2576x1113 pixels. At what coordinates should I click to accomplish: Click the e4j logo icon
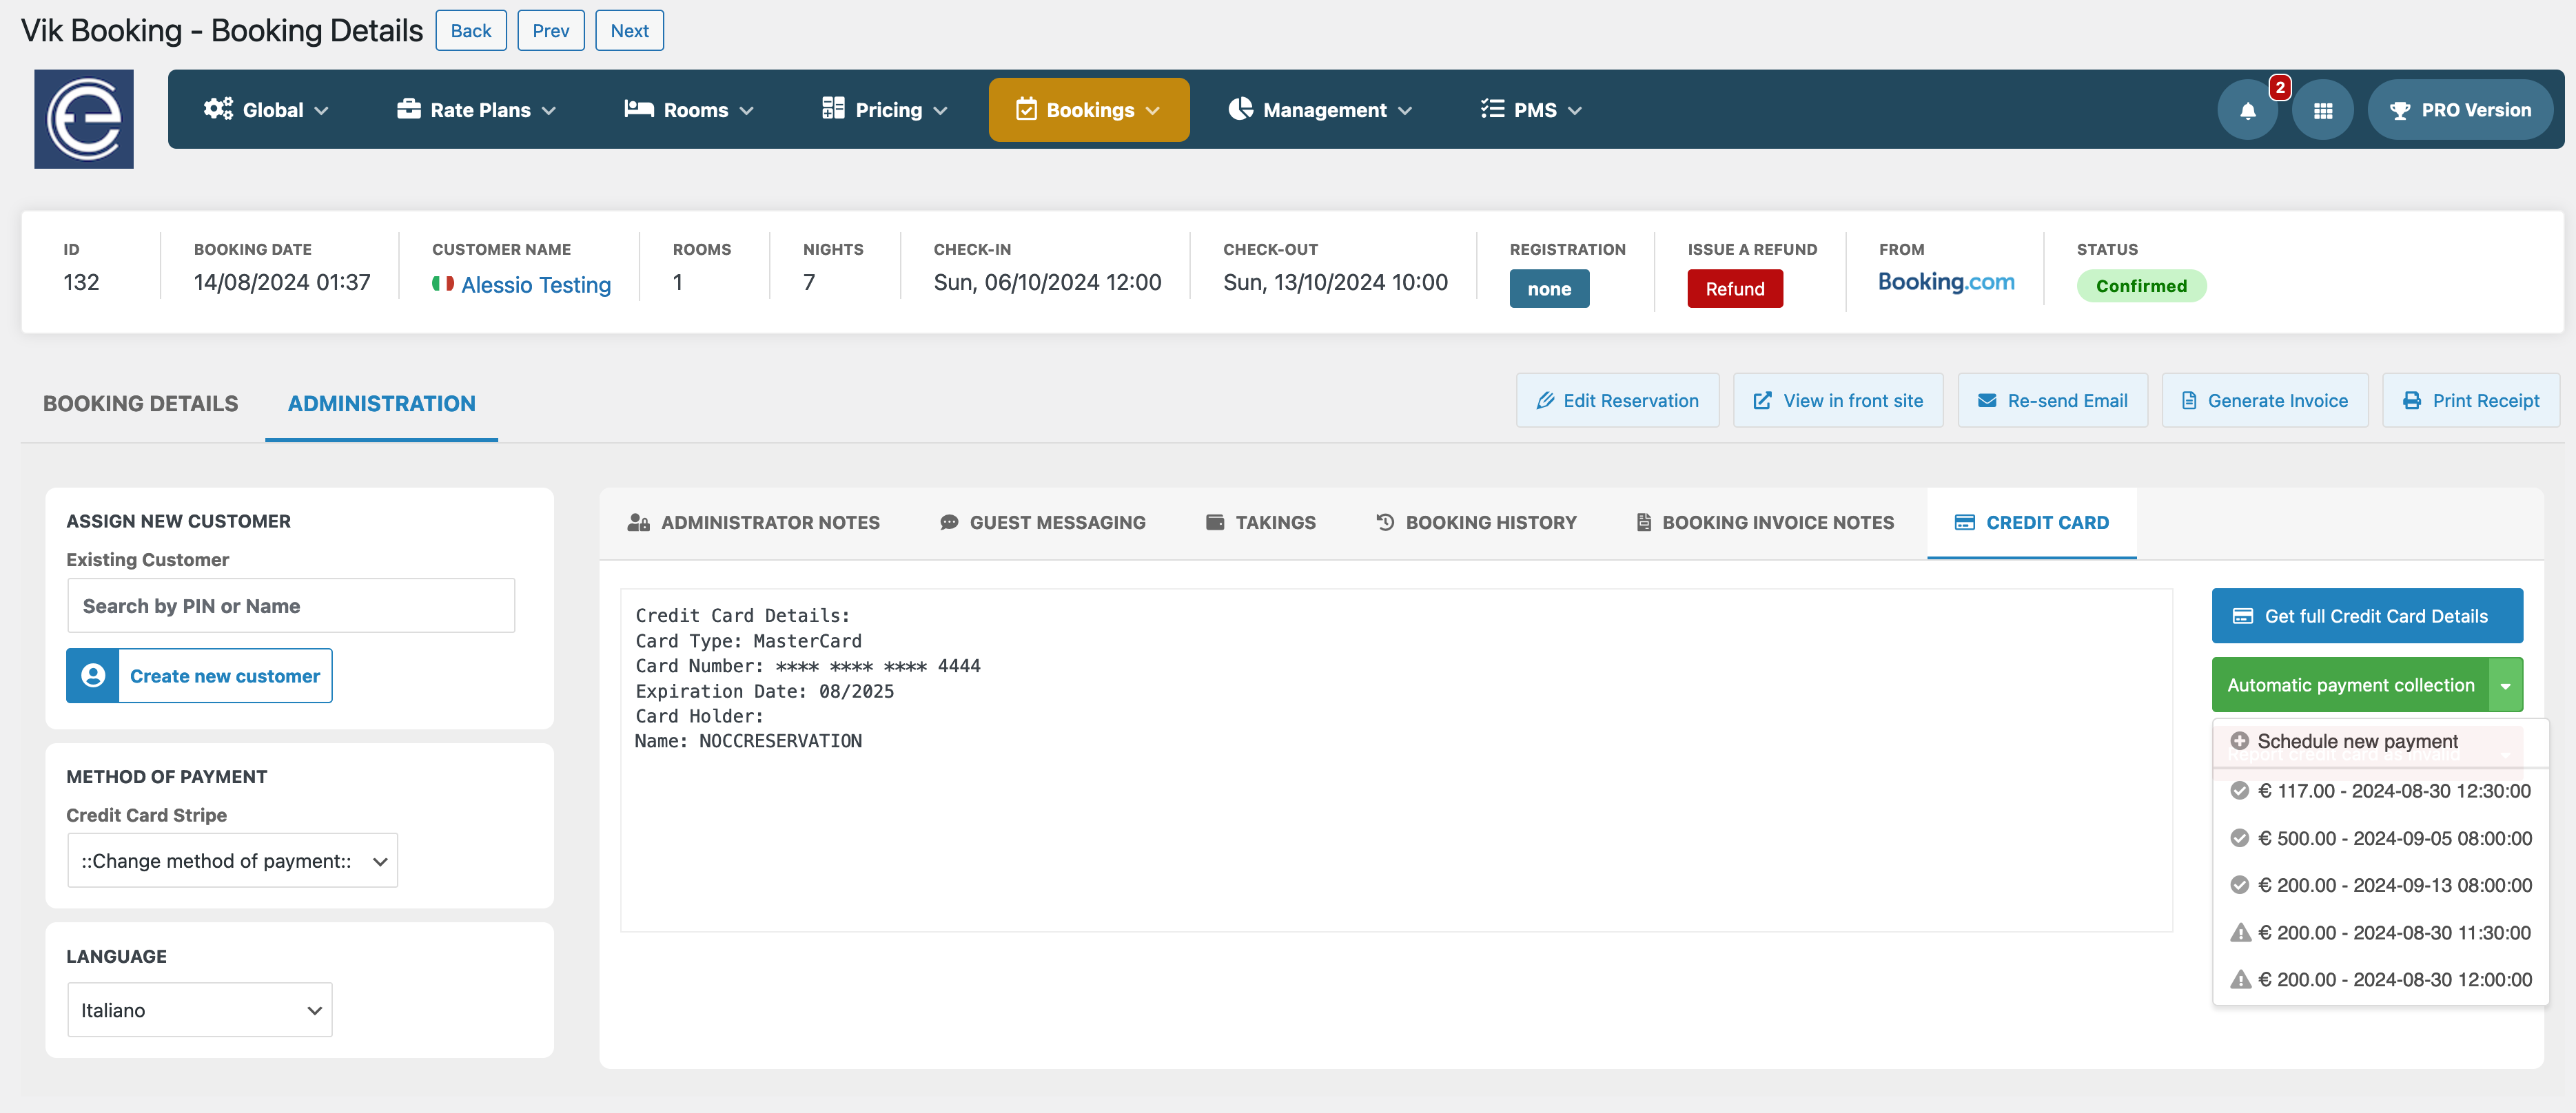[84, 119]
